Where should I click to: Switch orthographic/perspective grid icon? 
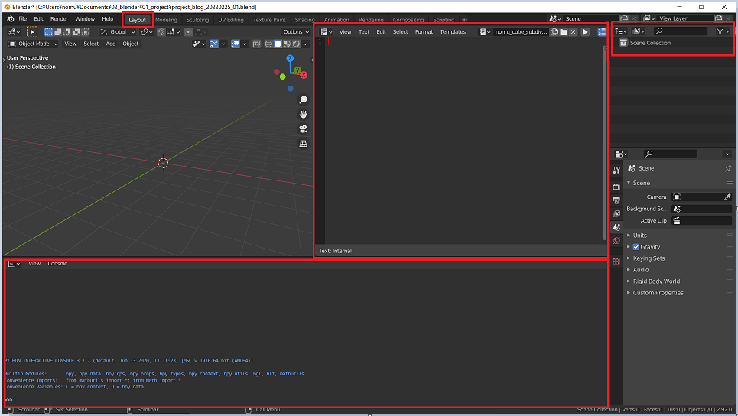coord(303,144)
